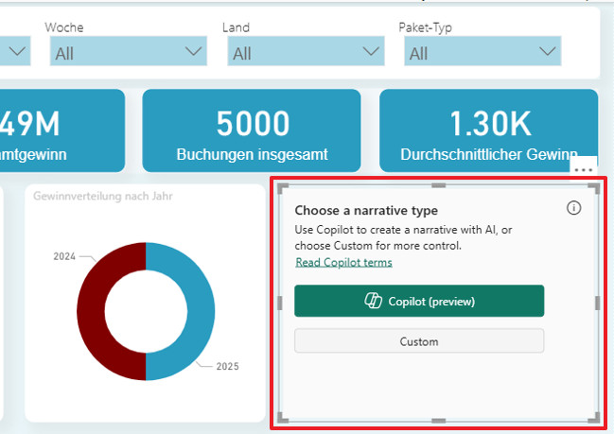The image size is (614, 434).
Task: Click the bottom-right corner resize handle of narrative visual
Action: (595, 418)
